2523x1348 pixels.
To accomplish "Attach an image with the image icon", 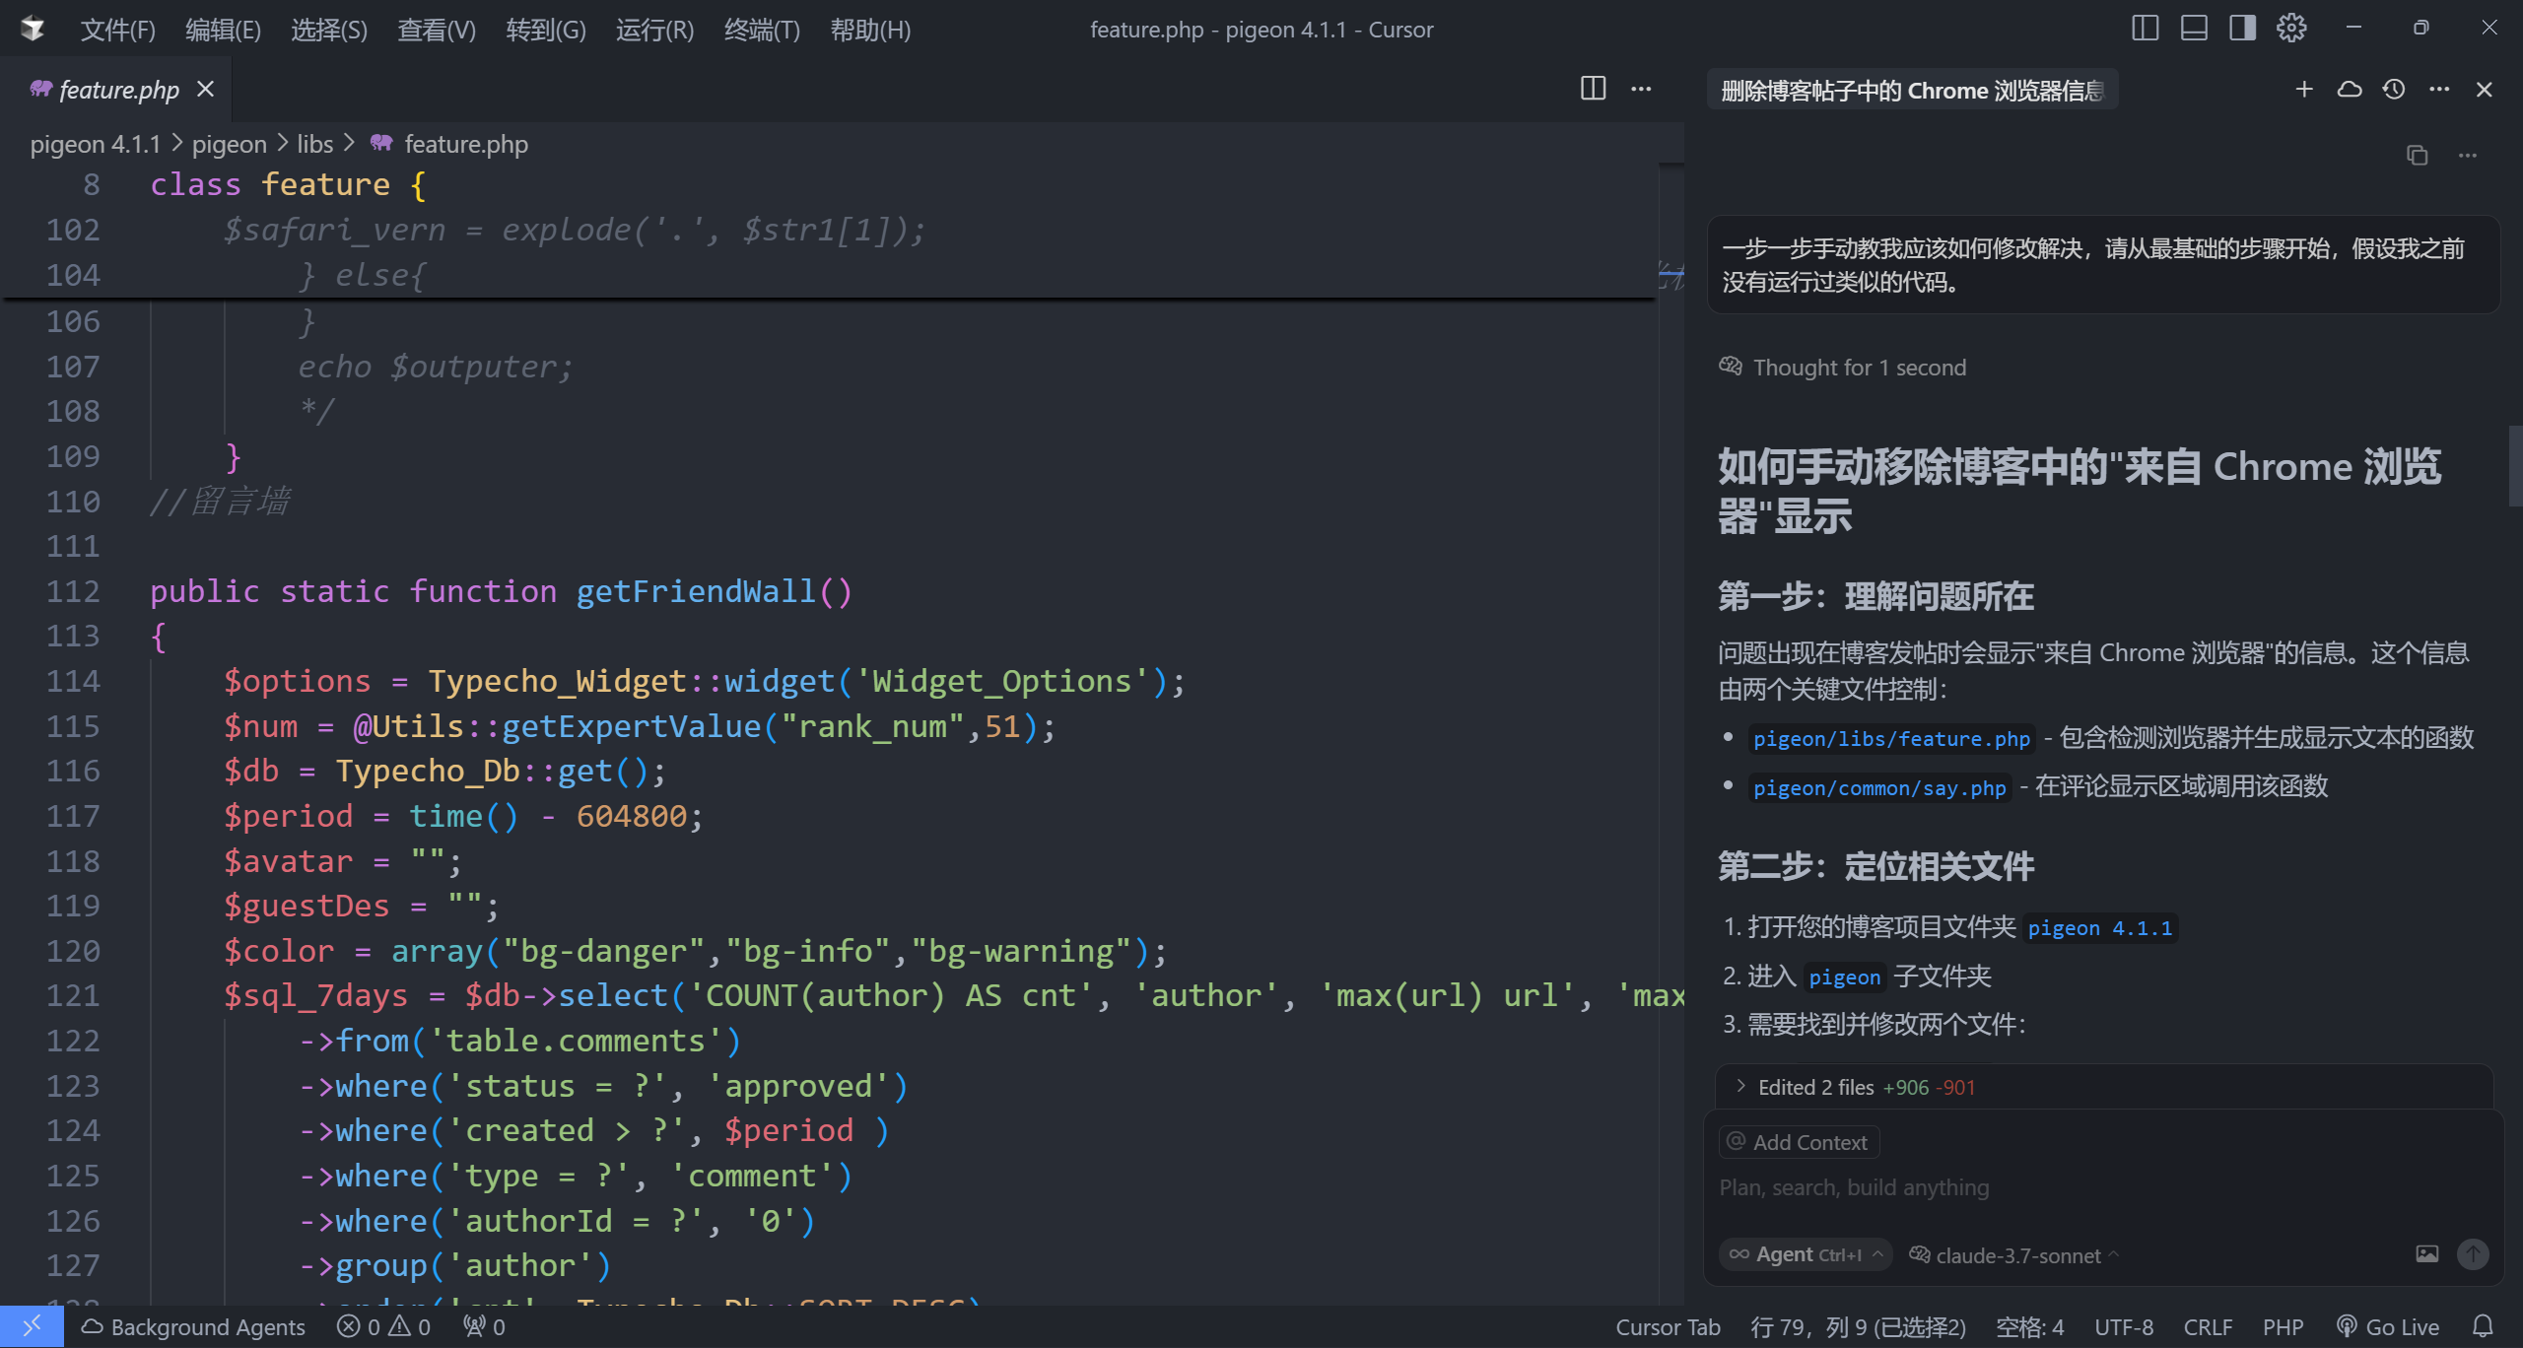I will pos(2427,1253).
